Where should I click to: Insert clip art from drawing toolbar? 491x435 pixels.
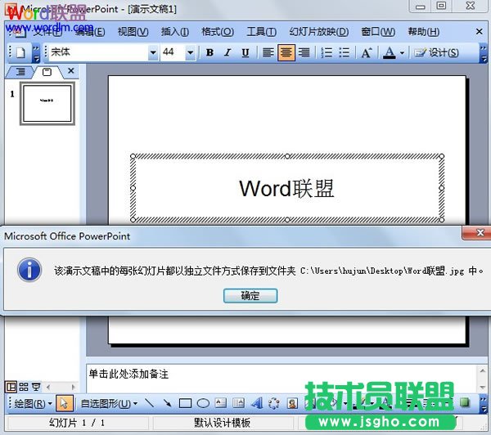pyautogui.click(x=292, y=403)
